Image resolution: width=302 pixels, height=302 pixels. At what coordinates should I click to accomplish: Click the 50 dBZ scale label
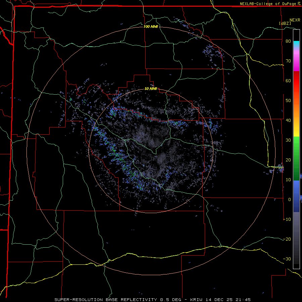click(288, 101)
